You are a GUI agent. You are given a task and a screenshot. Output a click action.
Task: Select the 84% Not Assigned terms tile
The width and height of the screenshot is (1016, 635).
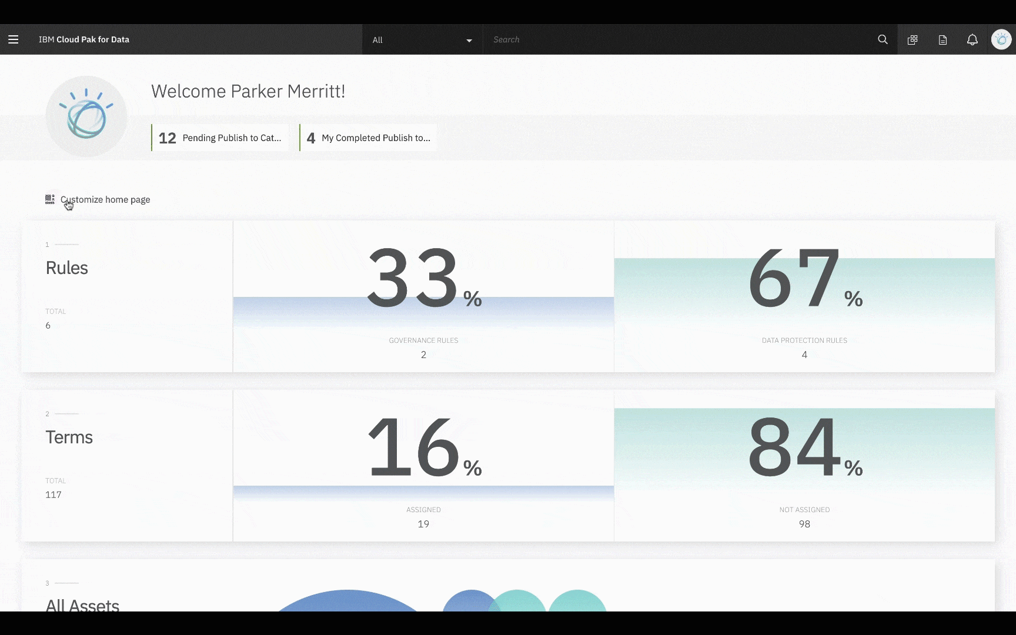(x=804, y=466)
